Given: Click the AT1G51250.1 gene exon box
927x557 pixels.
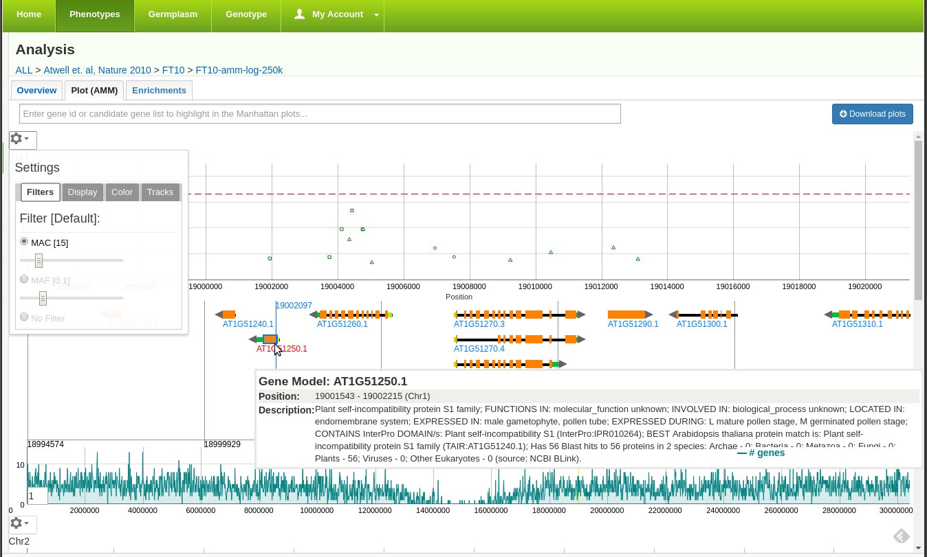Looking at the screenshot, I should click(x=270, y=339).
